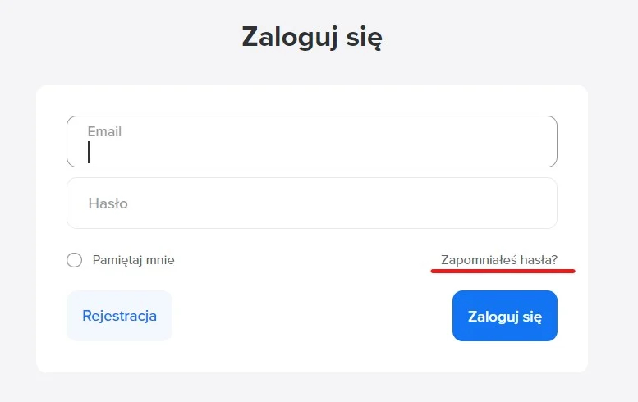This screenshot has width=638, height=402.
Task: Focus the Hasło password field
Action: tap(312, 203)
